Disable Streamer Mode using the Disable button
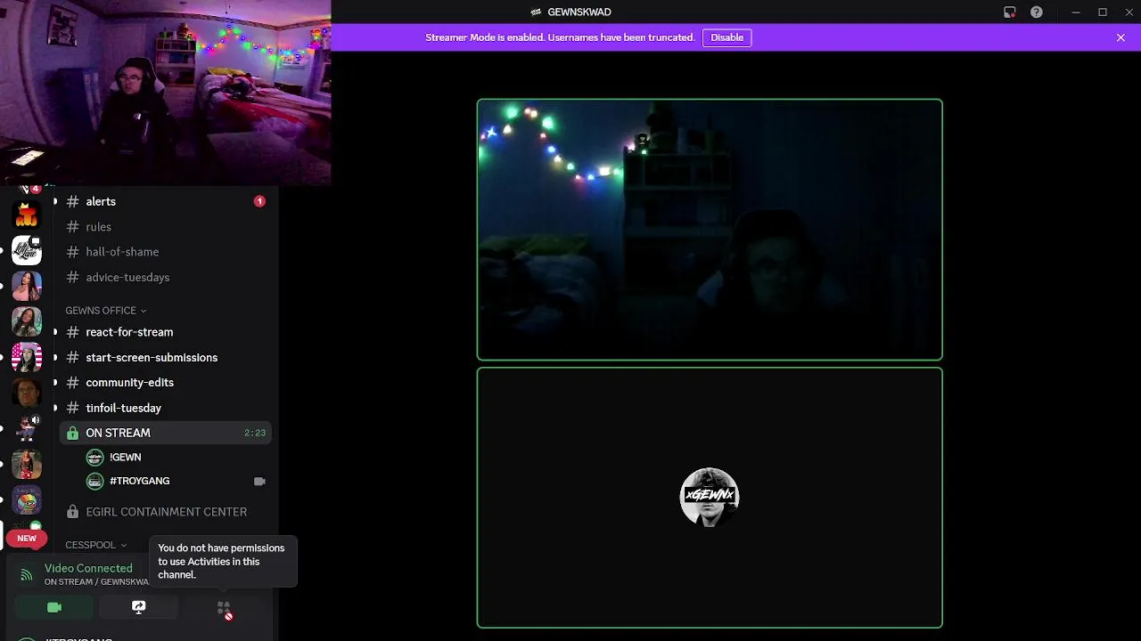The height and width of the screenshot is (641, 1141). (x=726, y=37)
